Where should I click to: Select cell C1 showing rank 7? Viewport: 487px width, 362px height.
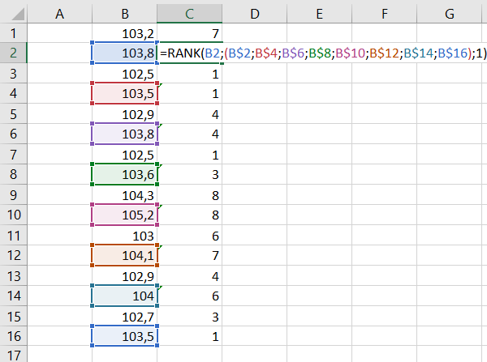[189, 33]
